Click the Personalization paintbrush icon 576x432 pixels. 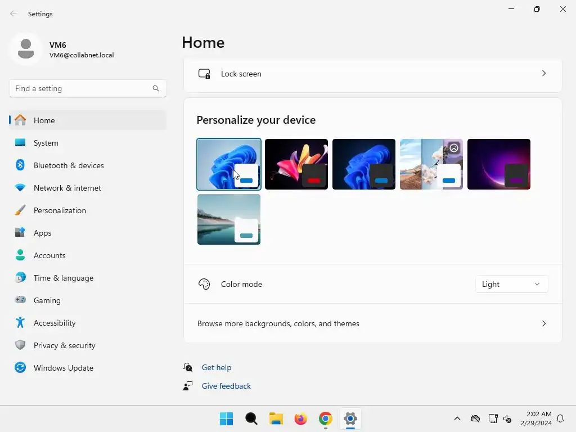click(x=20, y=210)
